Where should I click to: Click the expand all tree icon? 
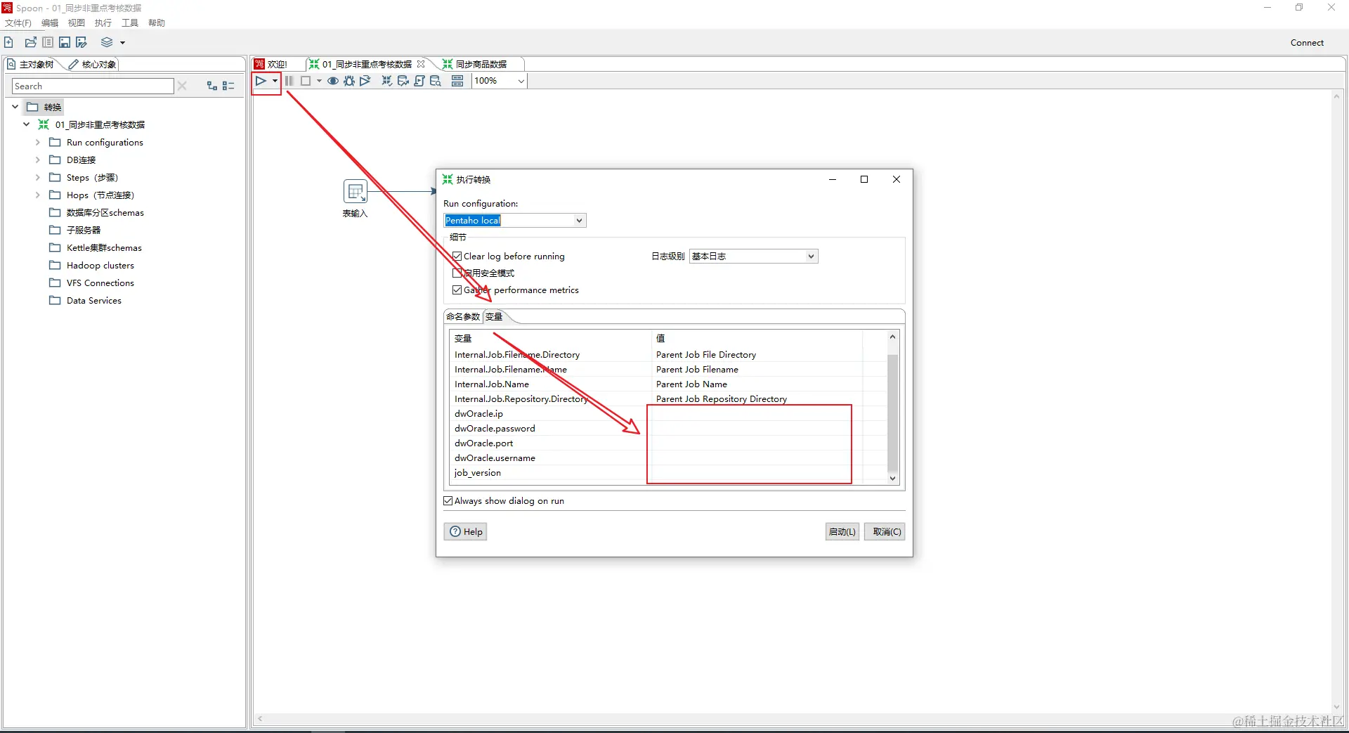click(x=212, y=86)
